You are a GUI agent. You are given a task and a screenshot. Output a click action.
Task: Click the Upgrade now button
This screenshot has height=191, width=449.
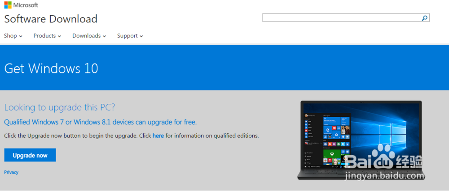[x=30, y=155]
